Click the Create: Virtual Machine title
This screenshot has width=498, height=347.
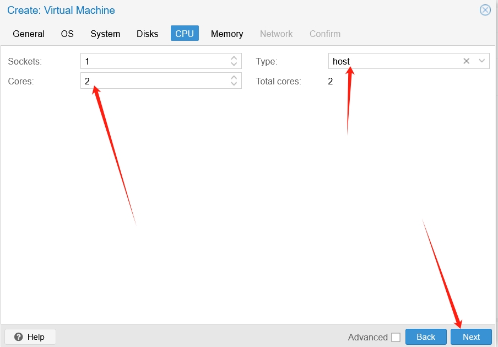(61, 10)
